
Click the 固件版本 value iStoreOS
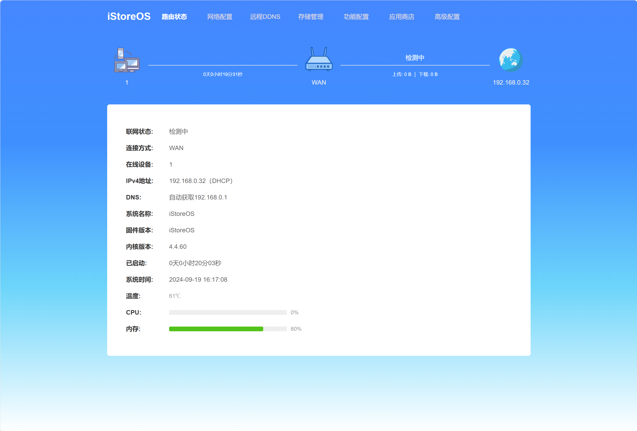(182, 230)
